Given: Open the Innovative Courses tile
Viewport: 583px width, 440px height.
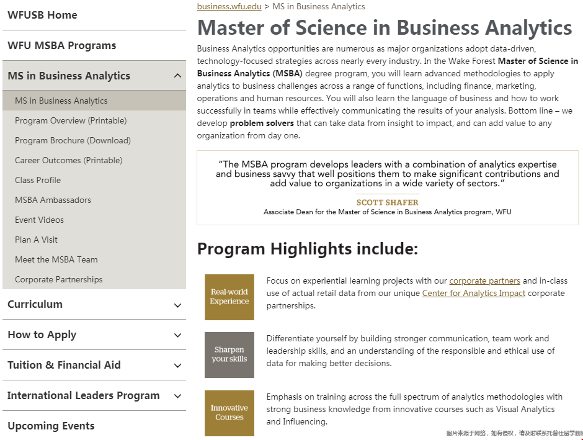Looking at the screenshot, I should 229,413.
